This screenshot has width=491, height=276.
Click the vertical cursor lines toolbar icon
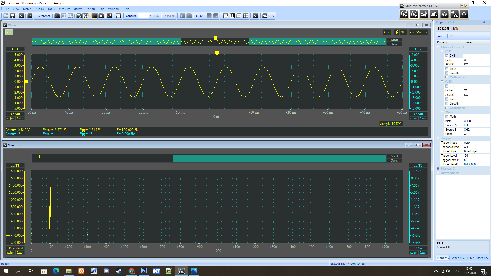tap(64, 16)
